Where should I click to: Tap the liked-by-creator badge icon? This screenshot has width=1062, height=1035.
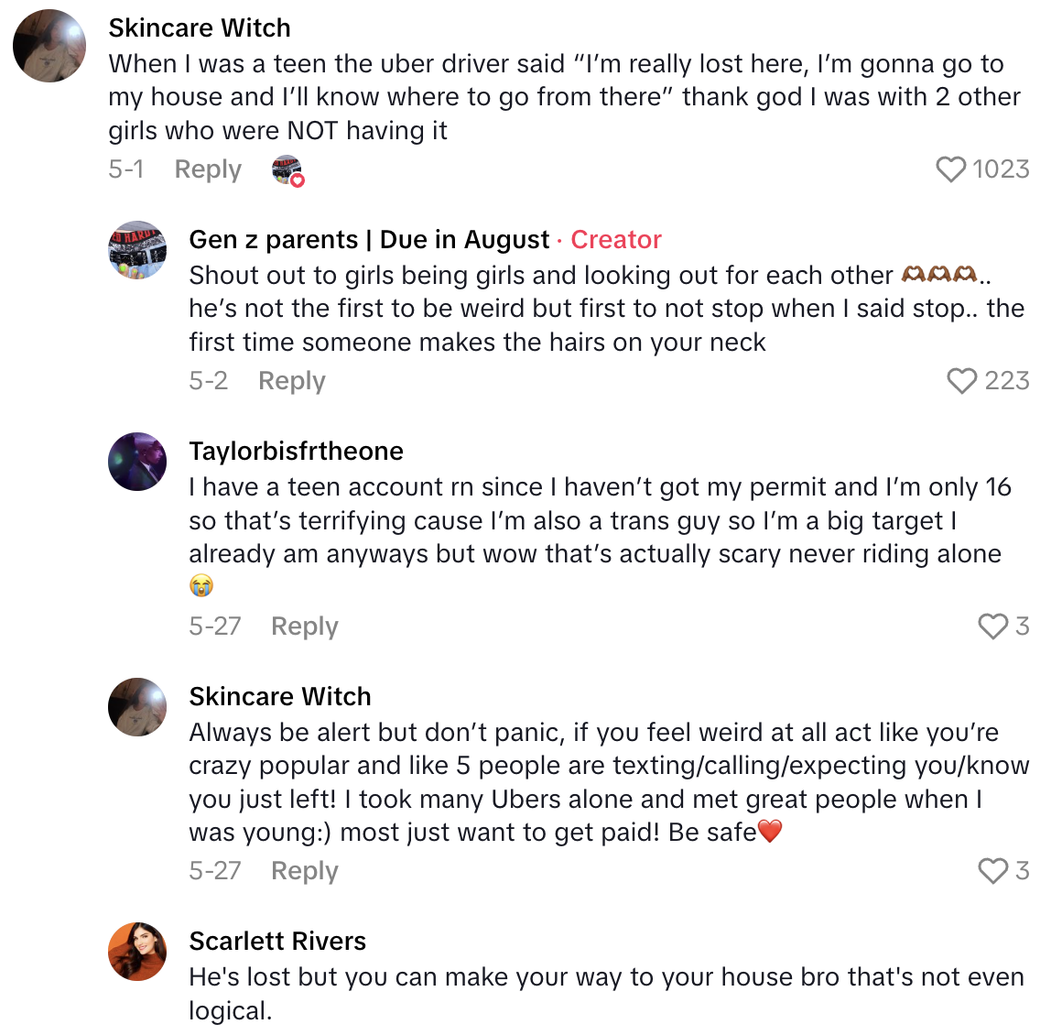[287, 170]
